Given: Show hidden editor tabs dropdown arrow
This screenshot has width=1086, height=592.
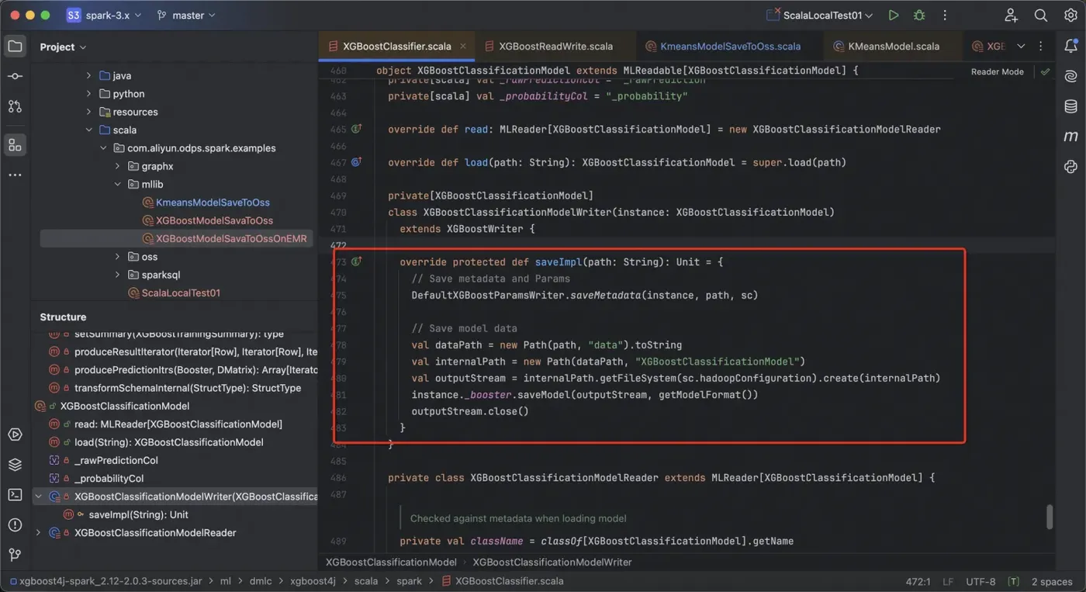Looking at the screenshot, I should tap(1021, 47).
